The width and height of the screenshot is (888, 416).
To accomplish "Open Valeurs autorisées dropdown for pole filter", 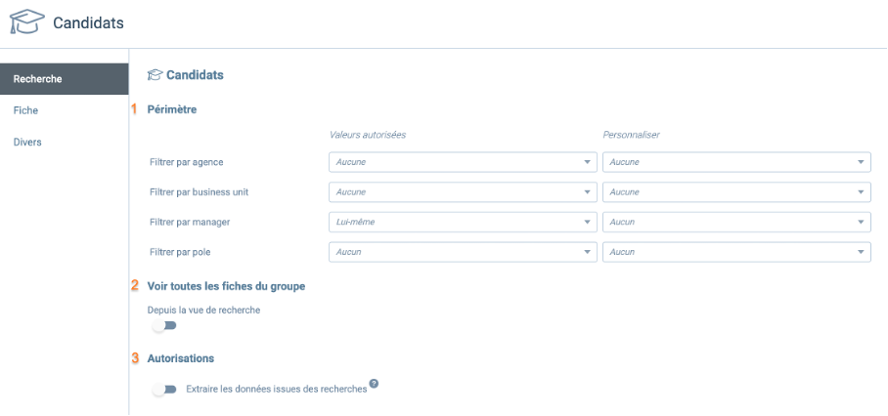I will click(x=463, y=252).
